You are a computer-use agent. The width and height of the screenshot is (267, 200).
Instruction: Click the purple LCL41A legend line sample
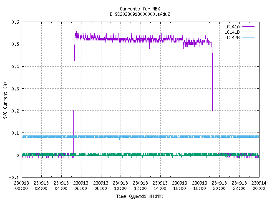[249, 27]
